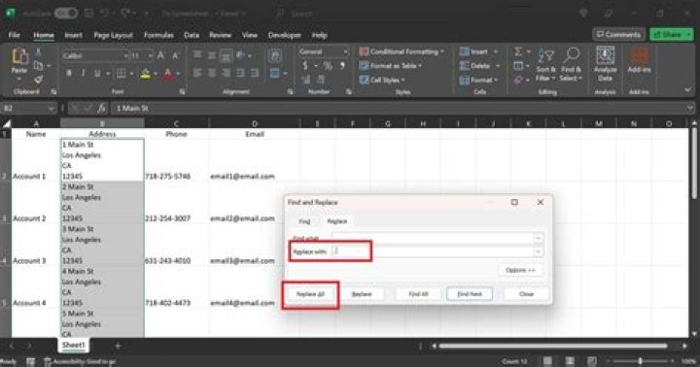
Task: Open Replace with history dropdown
Action: click(538, 251)
